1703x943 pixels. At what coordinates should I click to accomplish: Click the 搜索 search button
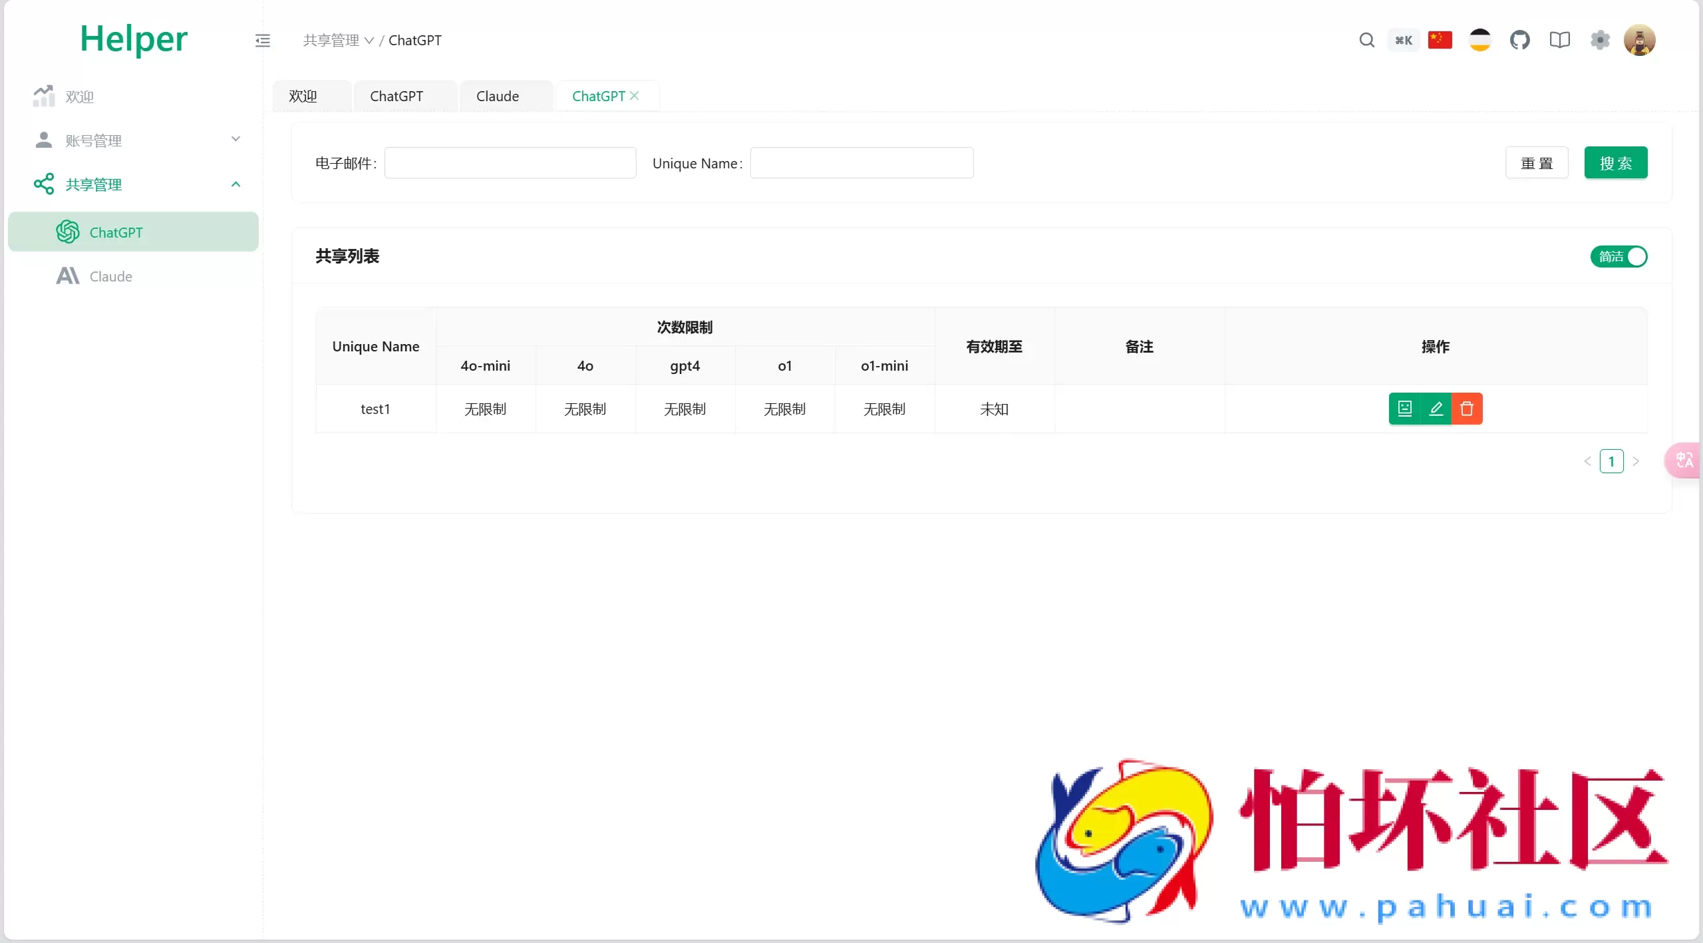coord(1617,162)
